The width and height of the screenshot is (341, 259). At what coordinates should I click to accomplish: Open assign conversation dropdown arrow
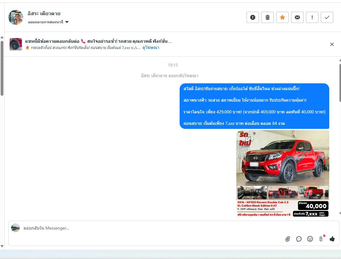coord(67,22)
